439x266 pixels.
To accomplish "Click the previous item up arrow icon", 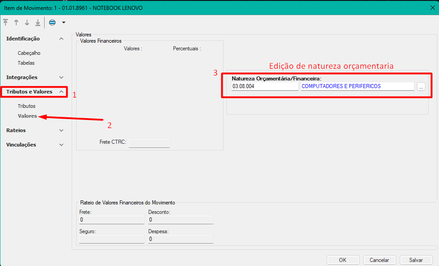I will tap(16, 22).
